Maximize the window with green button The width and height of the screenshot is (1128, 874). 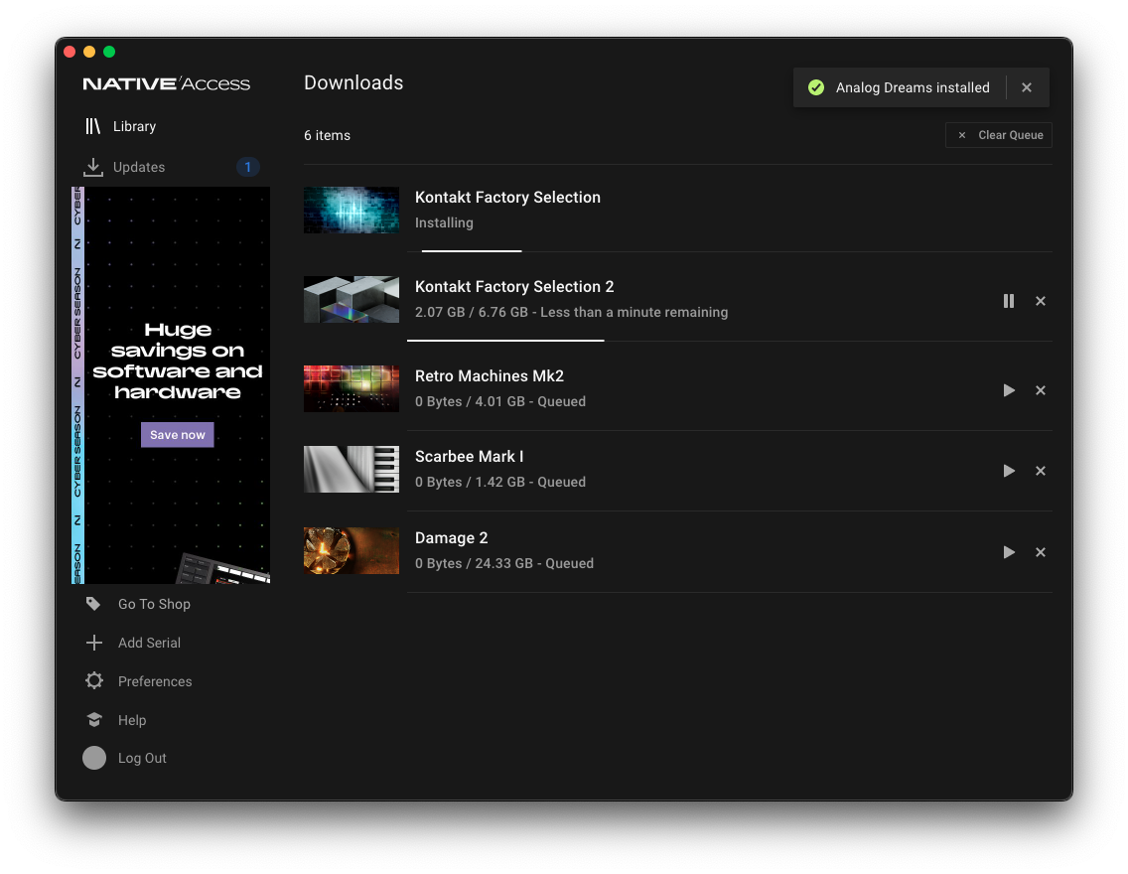pyautogui.click(x=109, y=52)
